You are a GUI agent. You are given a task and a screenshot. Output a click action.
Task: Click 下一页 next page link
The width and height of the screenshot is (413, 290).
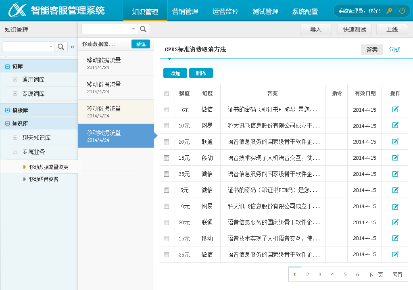[x=375, y=274]
